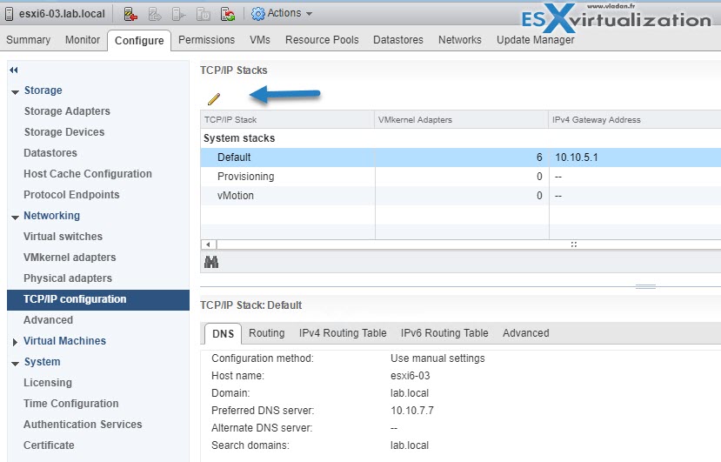Screen dimensions: 721x462
Task: Select TCP/IP configuration in sidebar
Action: coord(98,299)
